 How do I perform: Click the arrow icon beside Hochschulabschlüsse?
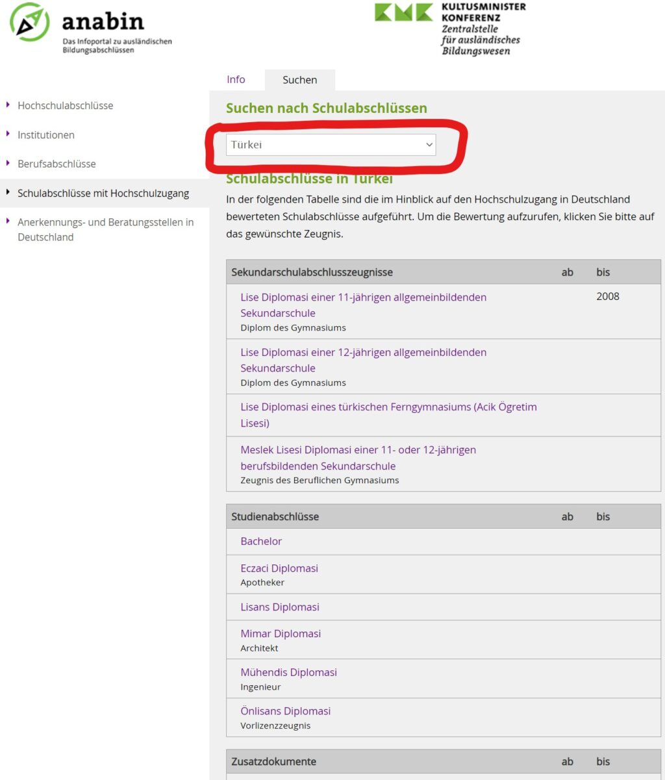8,105
